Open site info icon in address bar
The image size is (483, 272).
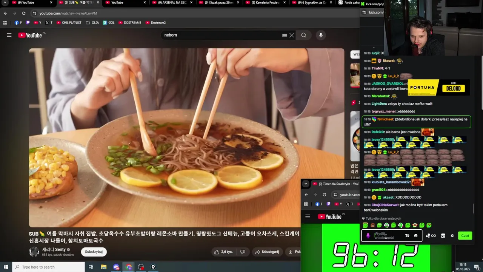[34, 13]
